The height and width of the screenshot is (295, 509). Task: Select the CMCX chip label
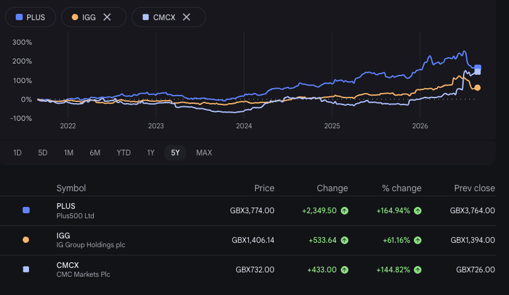click(164, 18)
